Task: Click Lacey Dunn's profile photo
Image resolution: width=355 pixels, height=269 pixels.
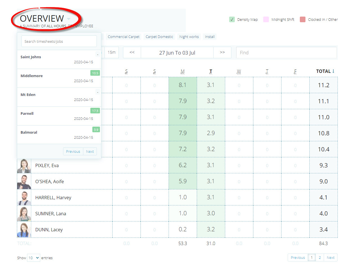Action: (x=24, y=230)
